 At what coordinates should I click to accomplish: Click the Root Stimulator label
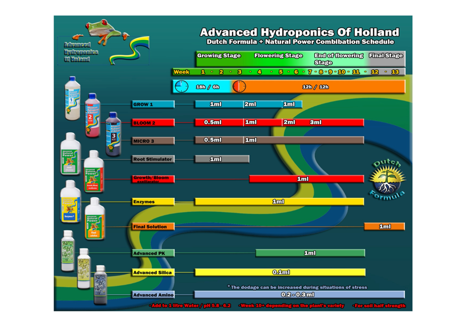[x=153, y=159]
